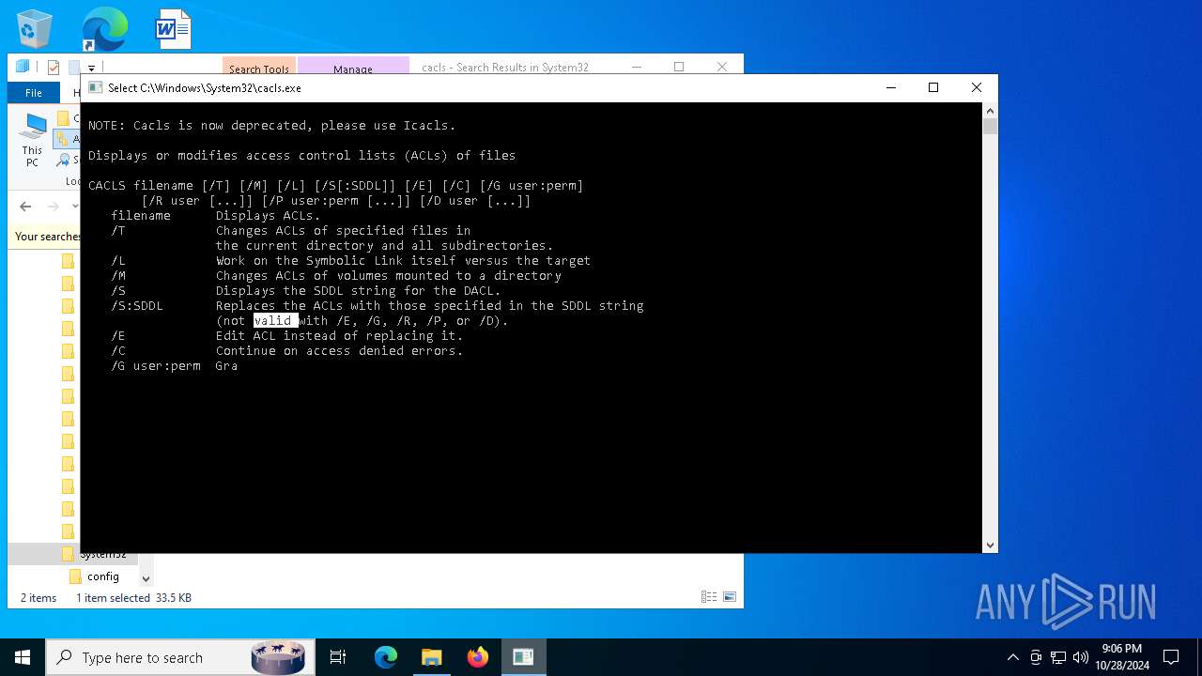Click the cacls console window title icon
The height and width of the screenshot is (676, 1202).
pos(95,87)
